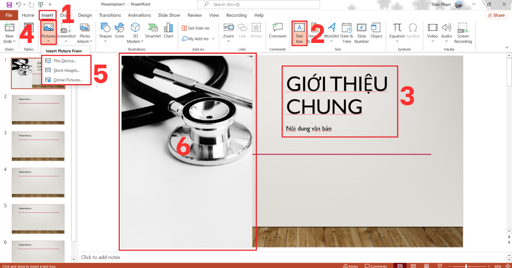Expand the My Add-ins dropdown arrow

point(213,39)
